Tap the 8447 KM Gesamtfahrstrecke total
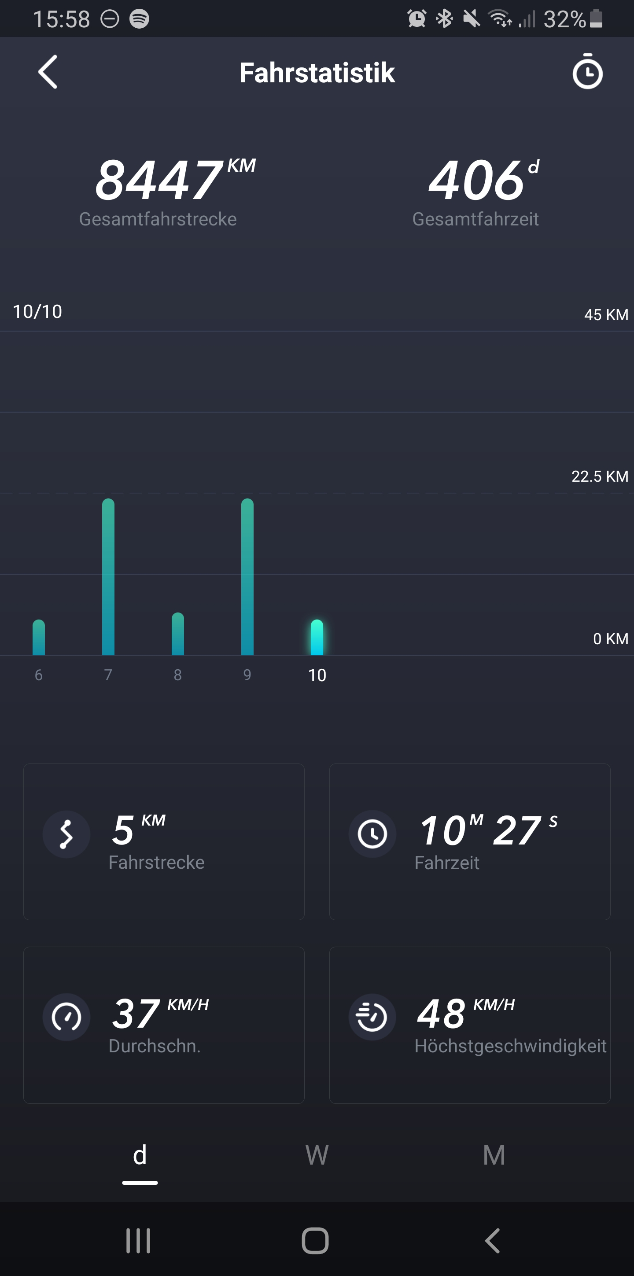 (x=158, y=191)
